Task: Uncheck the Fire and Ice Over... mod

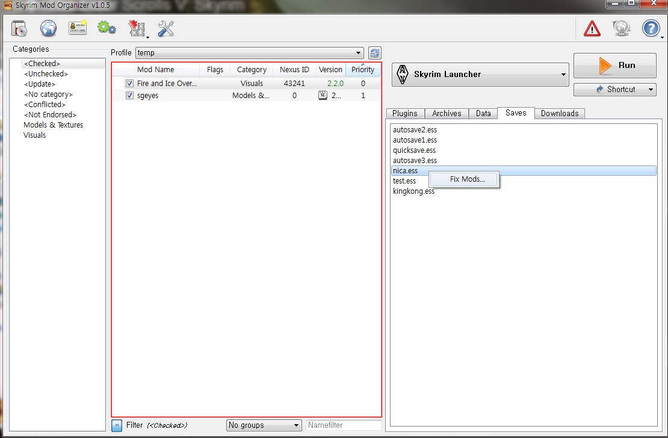Action: 129,84
